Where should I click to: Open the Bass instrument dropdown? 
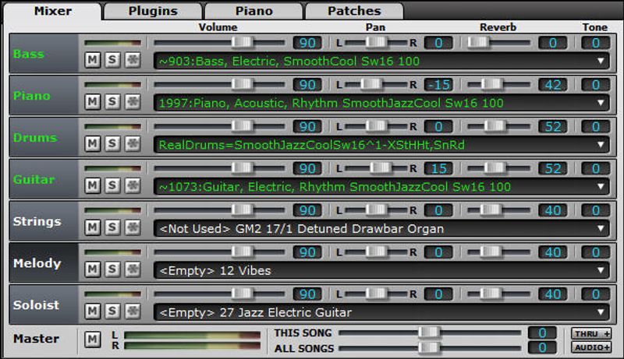[381, 62]
